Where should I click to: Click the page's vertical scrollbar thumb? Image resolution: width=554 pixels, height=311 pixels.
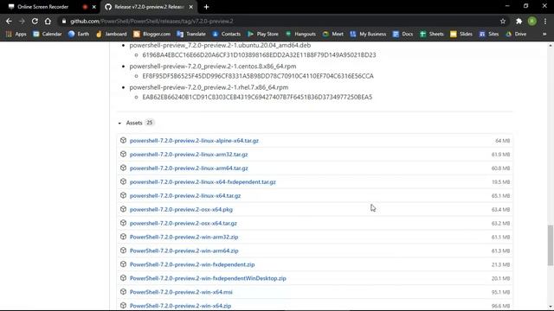[551, 245]
